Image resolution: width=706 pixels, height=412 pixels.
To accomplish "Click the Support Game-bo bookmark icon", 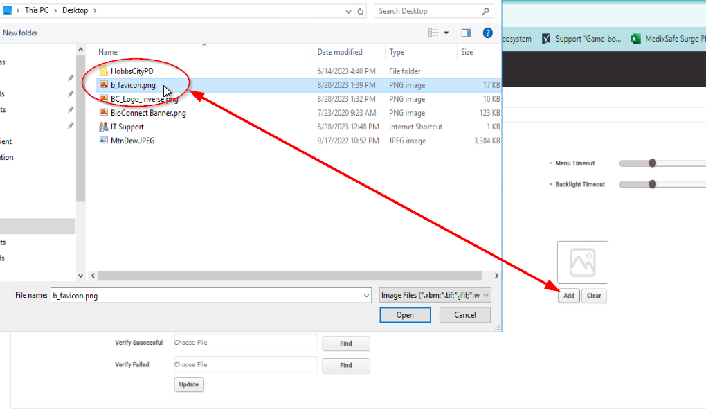I will point(545,39).
